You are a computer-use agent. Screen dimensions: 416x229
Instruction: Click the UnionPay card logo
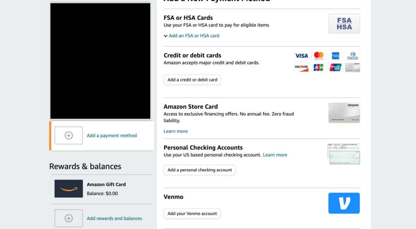coord(335,67)
